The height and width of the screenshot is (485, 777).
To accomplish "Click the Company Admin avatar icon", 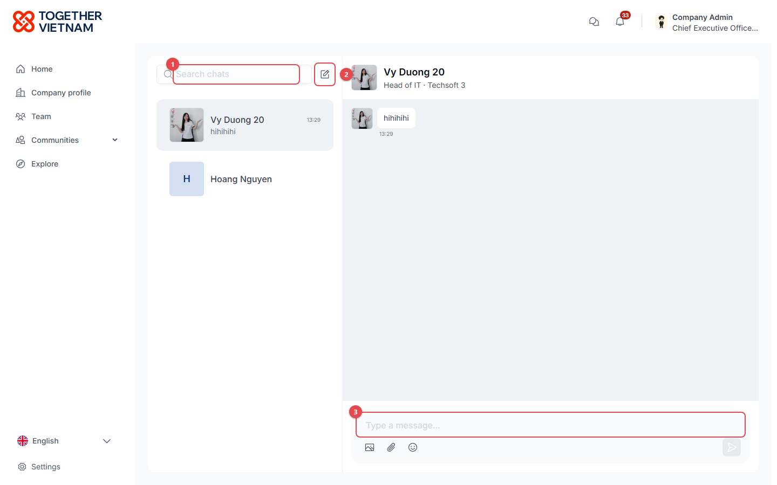I will (662, 22).
